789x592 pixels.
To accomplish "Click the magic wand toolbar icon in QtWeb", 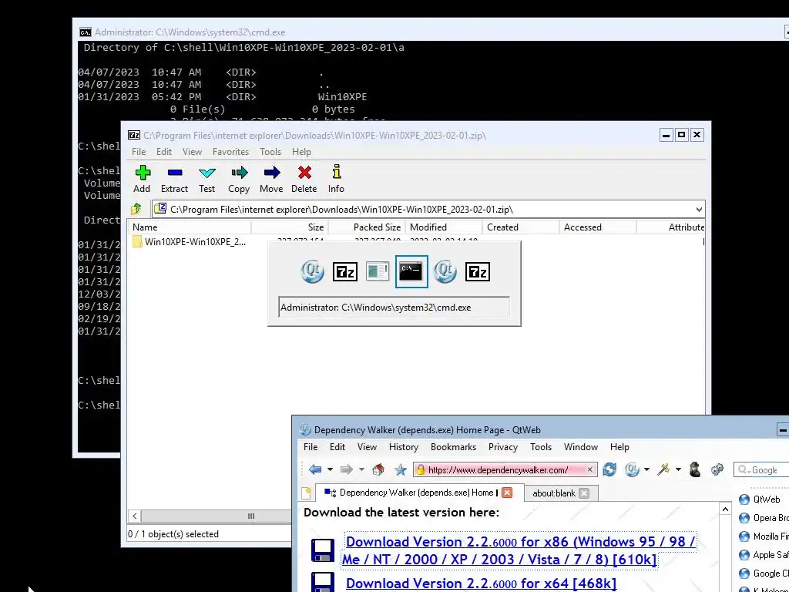I will point(663,469).
